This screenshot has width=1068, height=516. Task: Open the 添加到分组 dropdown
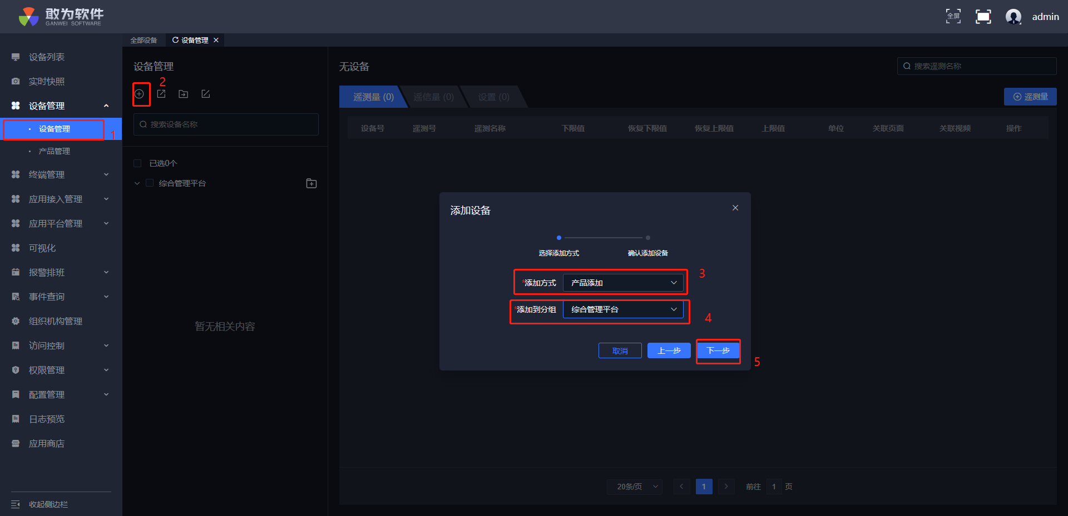(623, 309)
